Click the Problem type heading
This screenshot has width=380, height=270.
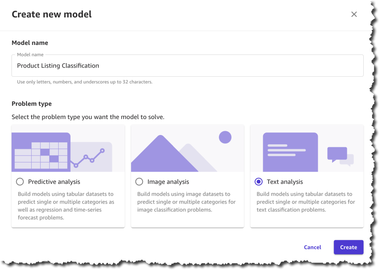[x=32, y=103]
